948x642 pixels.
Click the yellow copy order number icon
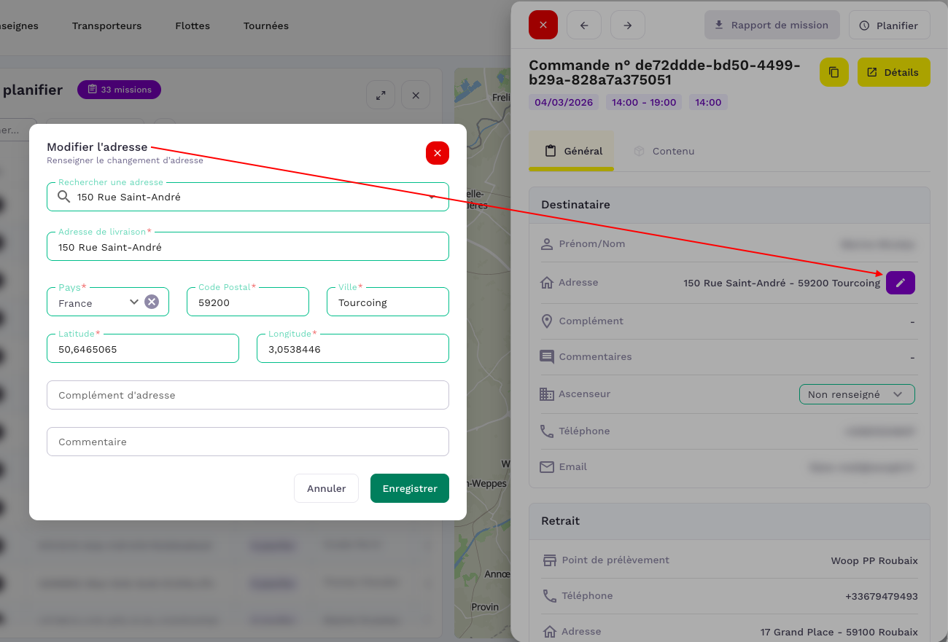834,72
